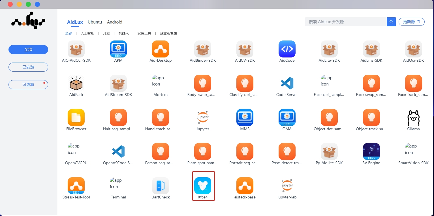Open the jupyter-lab app icon

(x=287, y=186)
